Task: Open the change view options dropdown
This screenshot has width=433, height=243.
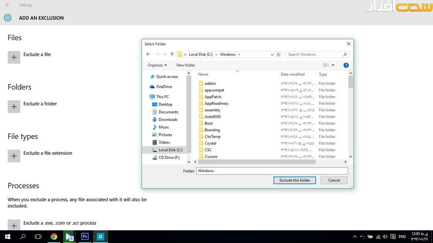Action: [x=333, y=65]
